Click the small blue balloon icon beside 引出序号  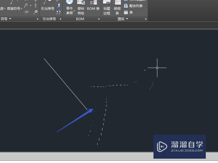pos(59,6)
